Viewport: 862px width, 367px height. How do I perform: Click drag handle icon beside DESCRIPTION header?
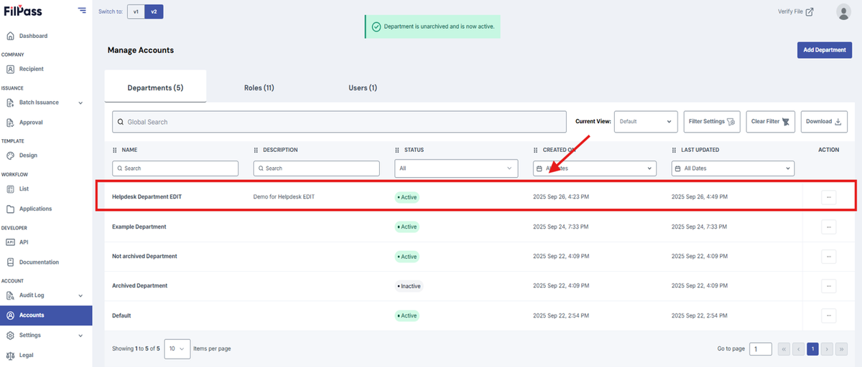pos(256,150)
